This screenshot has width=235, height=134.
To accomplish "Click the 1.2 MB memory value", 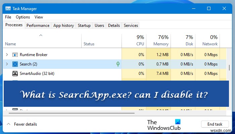I will pyautogui.click(x=162, y=55).
